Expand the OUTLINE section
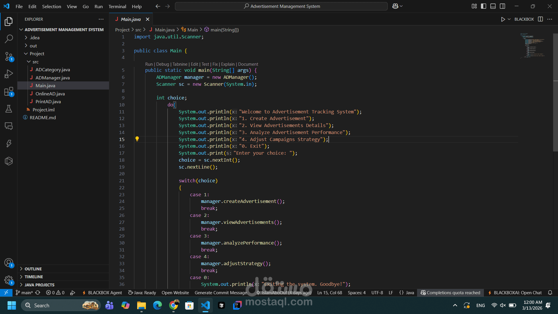Screen dimensions: 558x314 click(x=33, y=269)
